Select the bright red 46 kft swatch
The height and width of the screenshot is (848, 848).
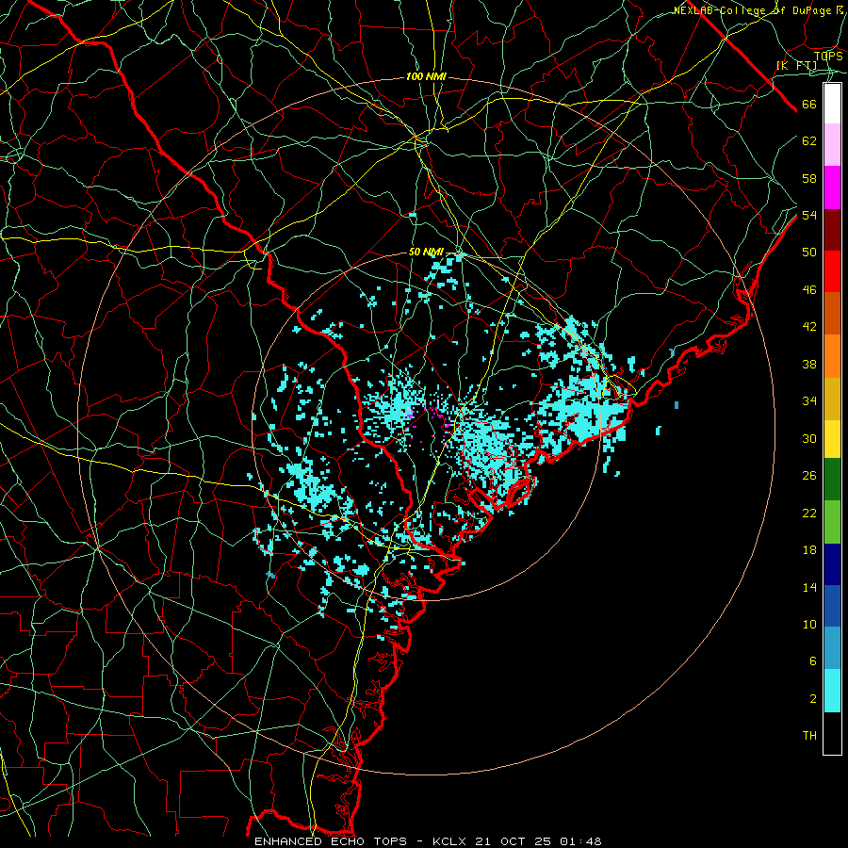832,271
